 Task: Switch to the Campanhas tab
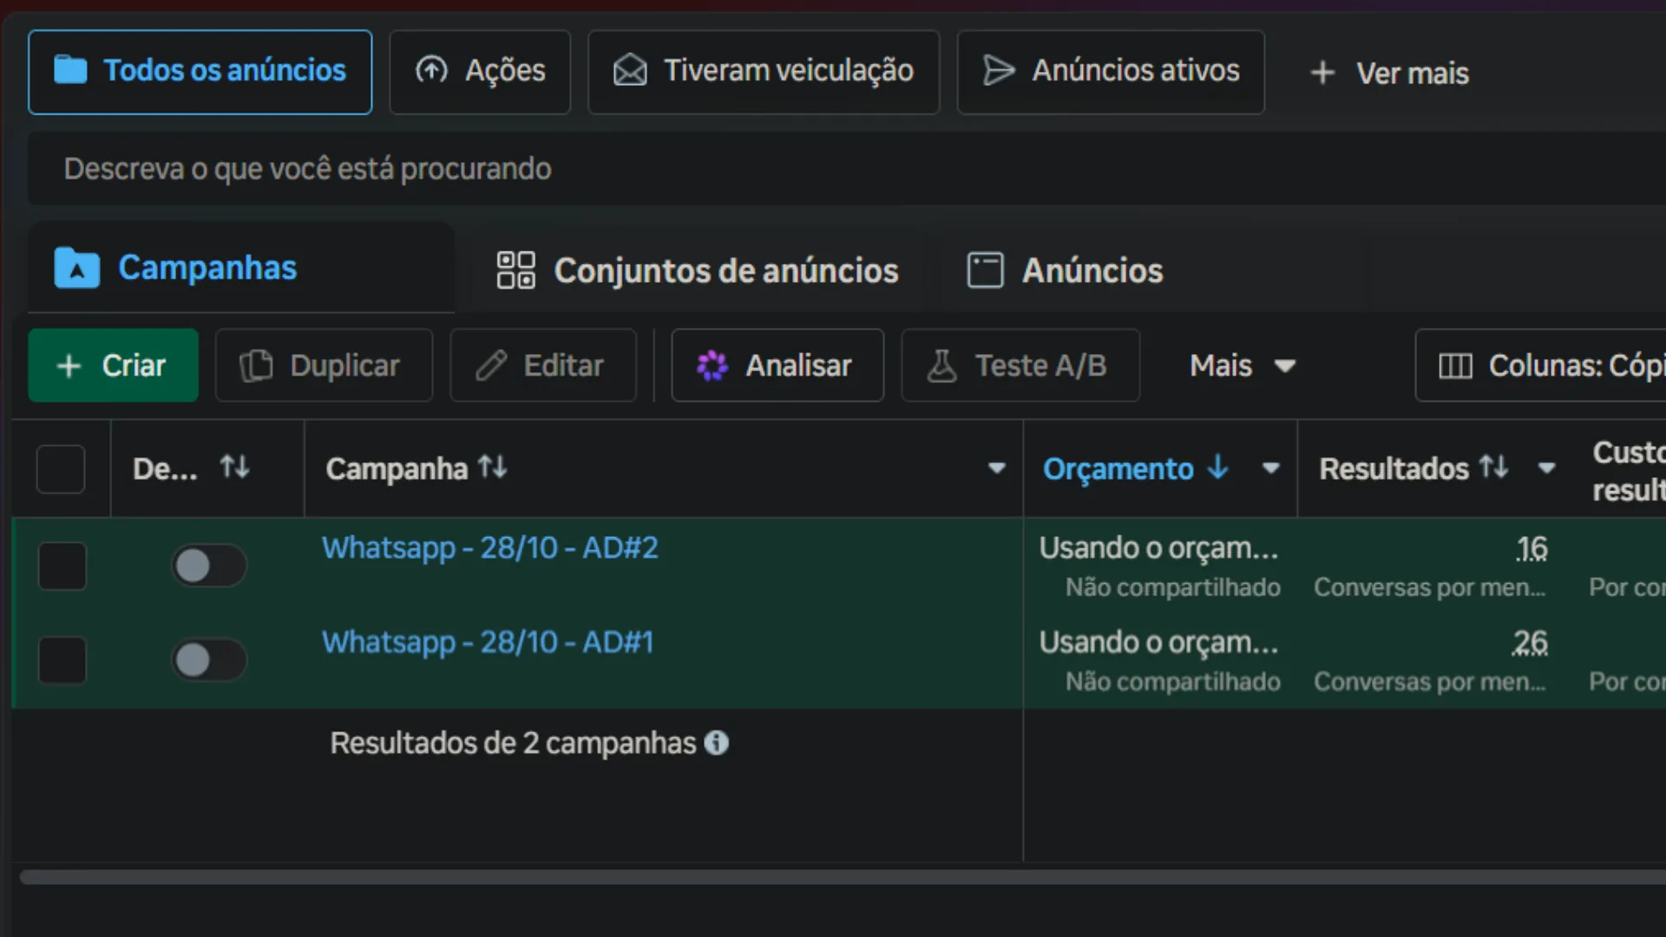(x=241, y=267)
